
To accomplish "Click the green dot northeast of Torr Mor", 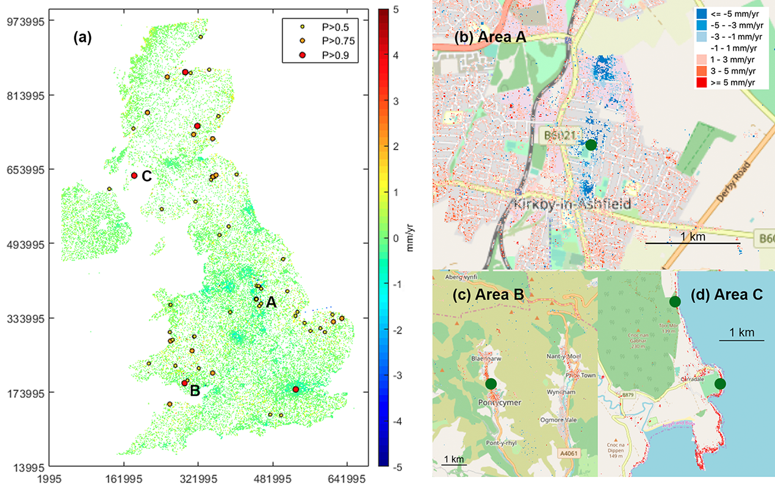I will pyautogui.click(x=675, y=301).
